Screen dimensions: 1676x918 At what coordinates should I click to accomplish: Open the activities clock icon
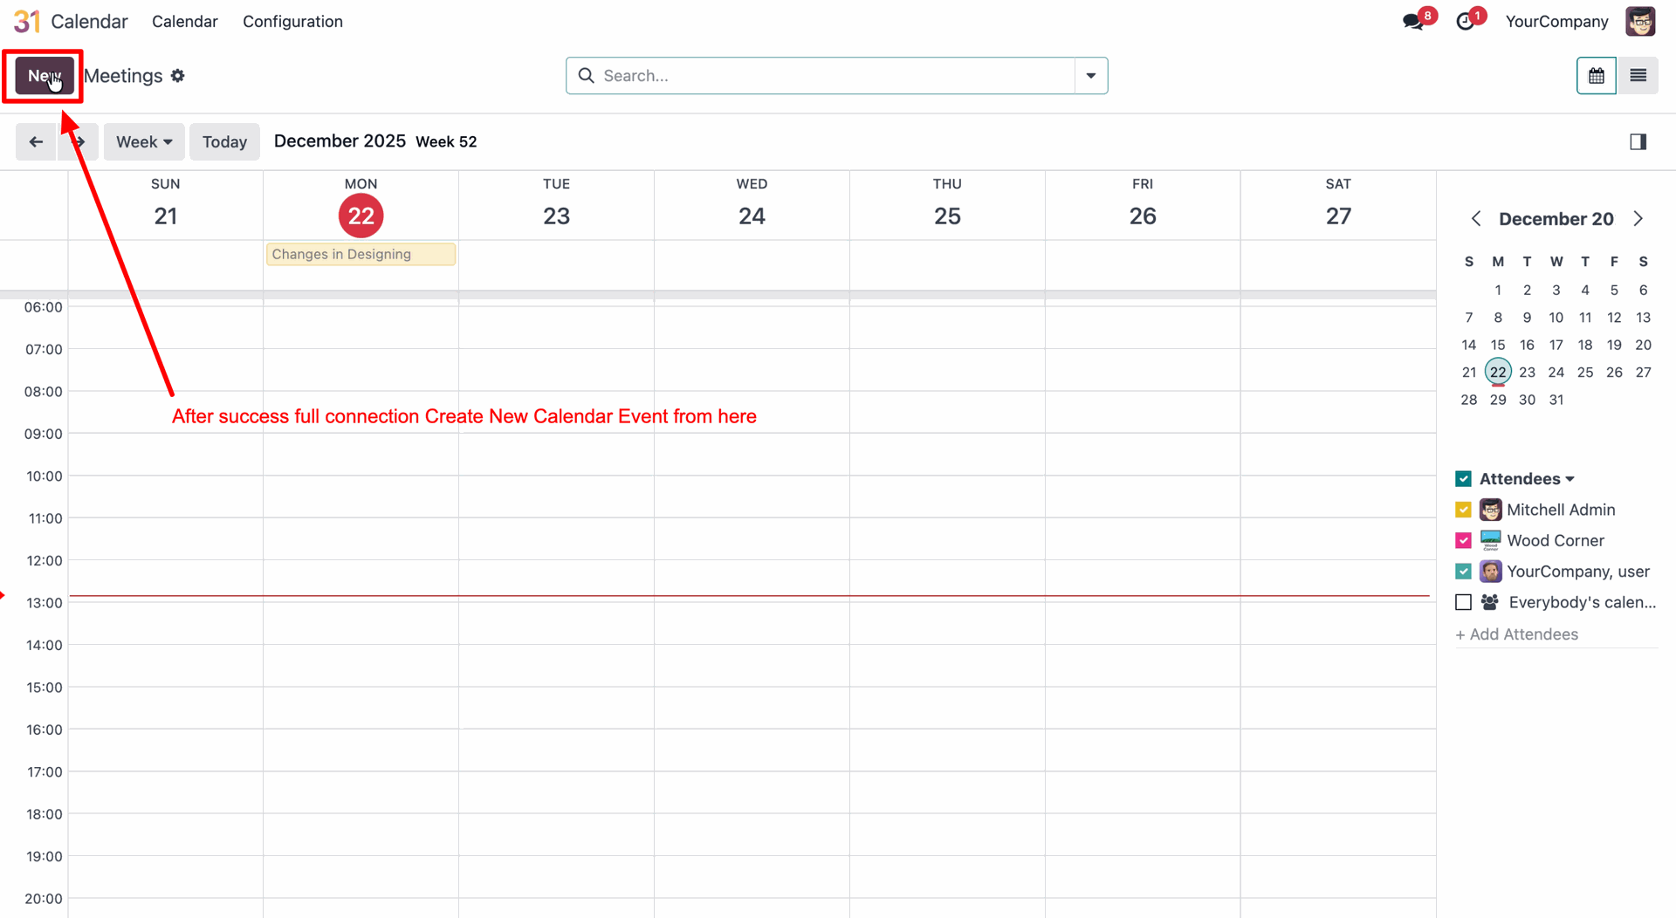(x=1466, y=22)
